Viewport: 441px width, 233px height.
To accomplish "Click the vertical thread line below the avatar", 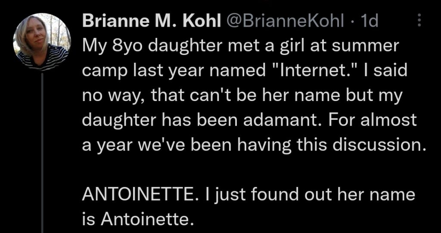I will coord(42,153).
